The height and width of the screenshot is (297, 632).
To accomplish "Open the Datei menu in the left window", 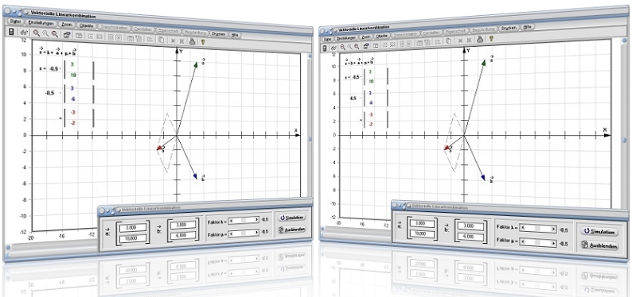I will tap(15, 21).
